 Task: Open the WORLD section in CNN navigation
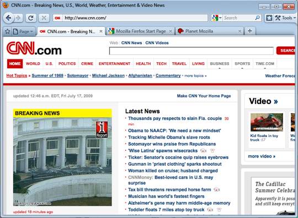coord(33,64)
